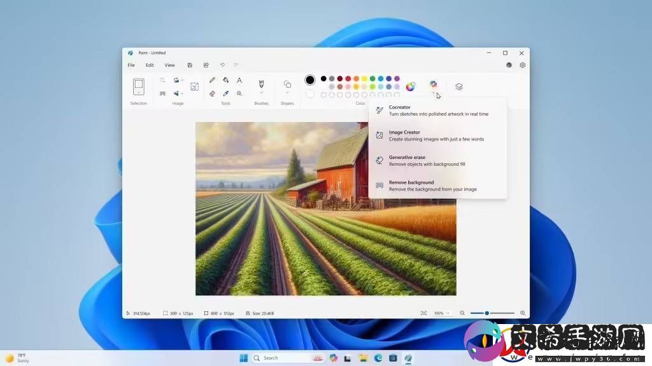652x366 pixels.
Task: Open the Edit menu
Action: click(150, 65)
